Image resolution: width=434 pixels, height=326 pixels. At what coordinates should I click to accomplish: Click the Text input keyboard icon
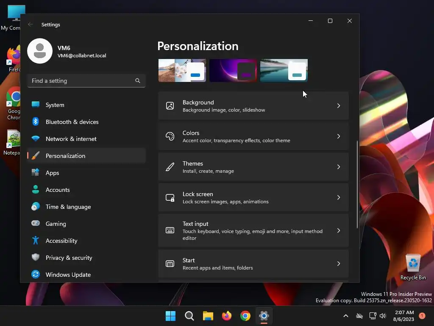coord(170,230)
